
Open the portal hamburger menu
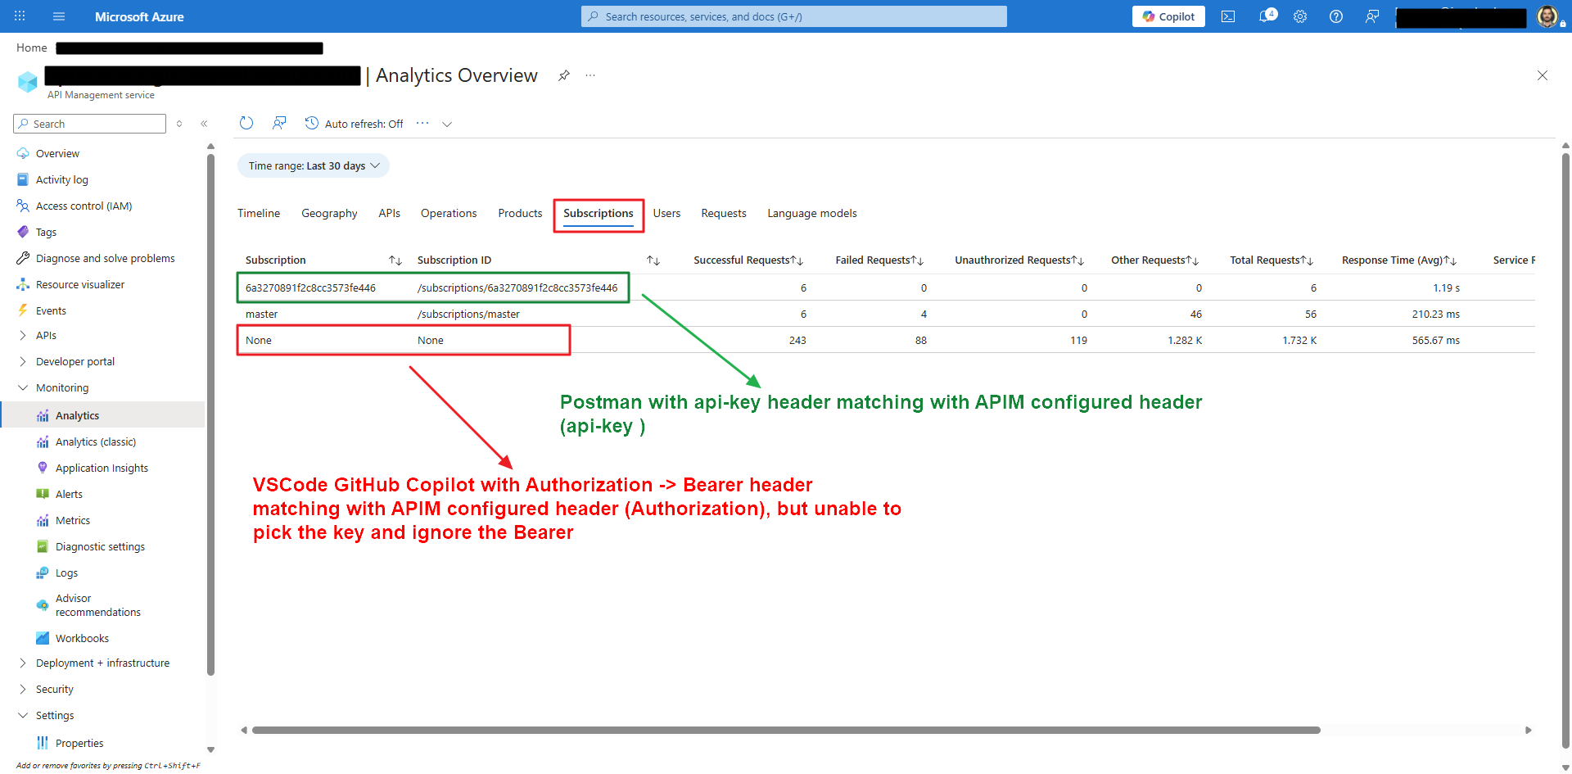(59, 16)
